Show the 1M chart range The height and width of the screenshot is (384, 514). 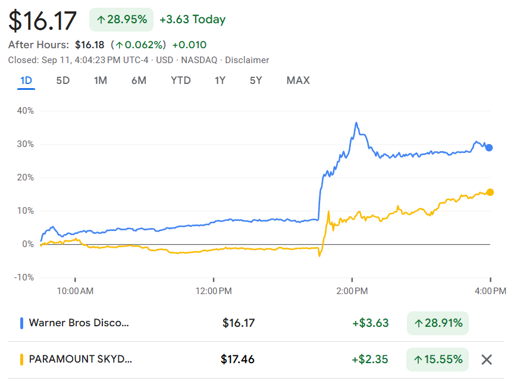coord(101,80)
